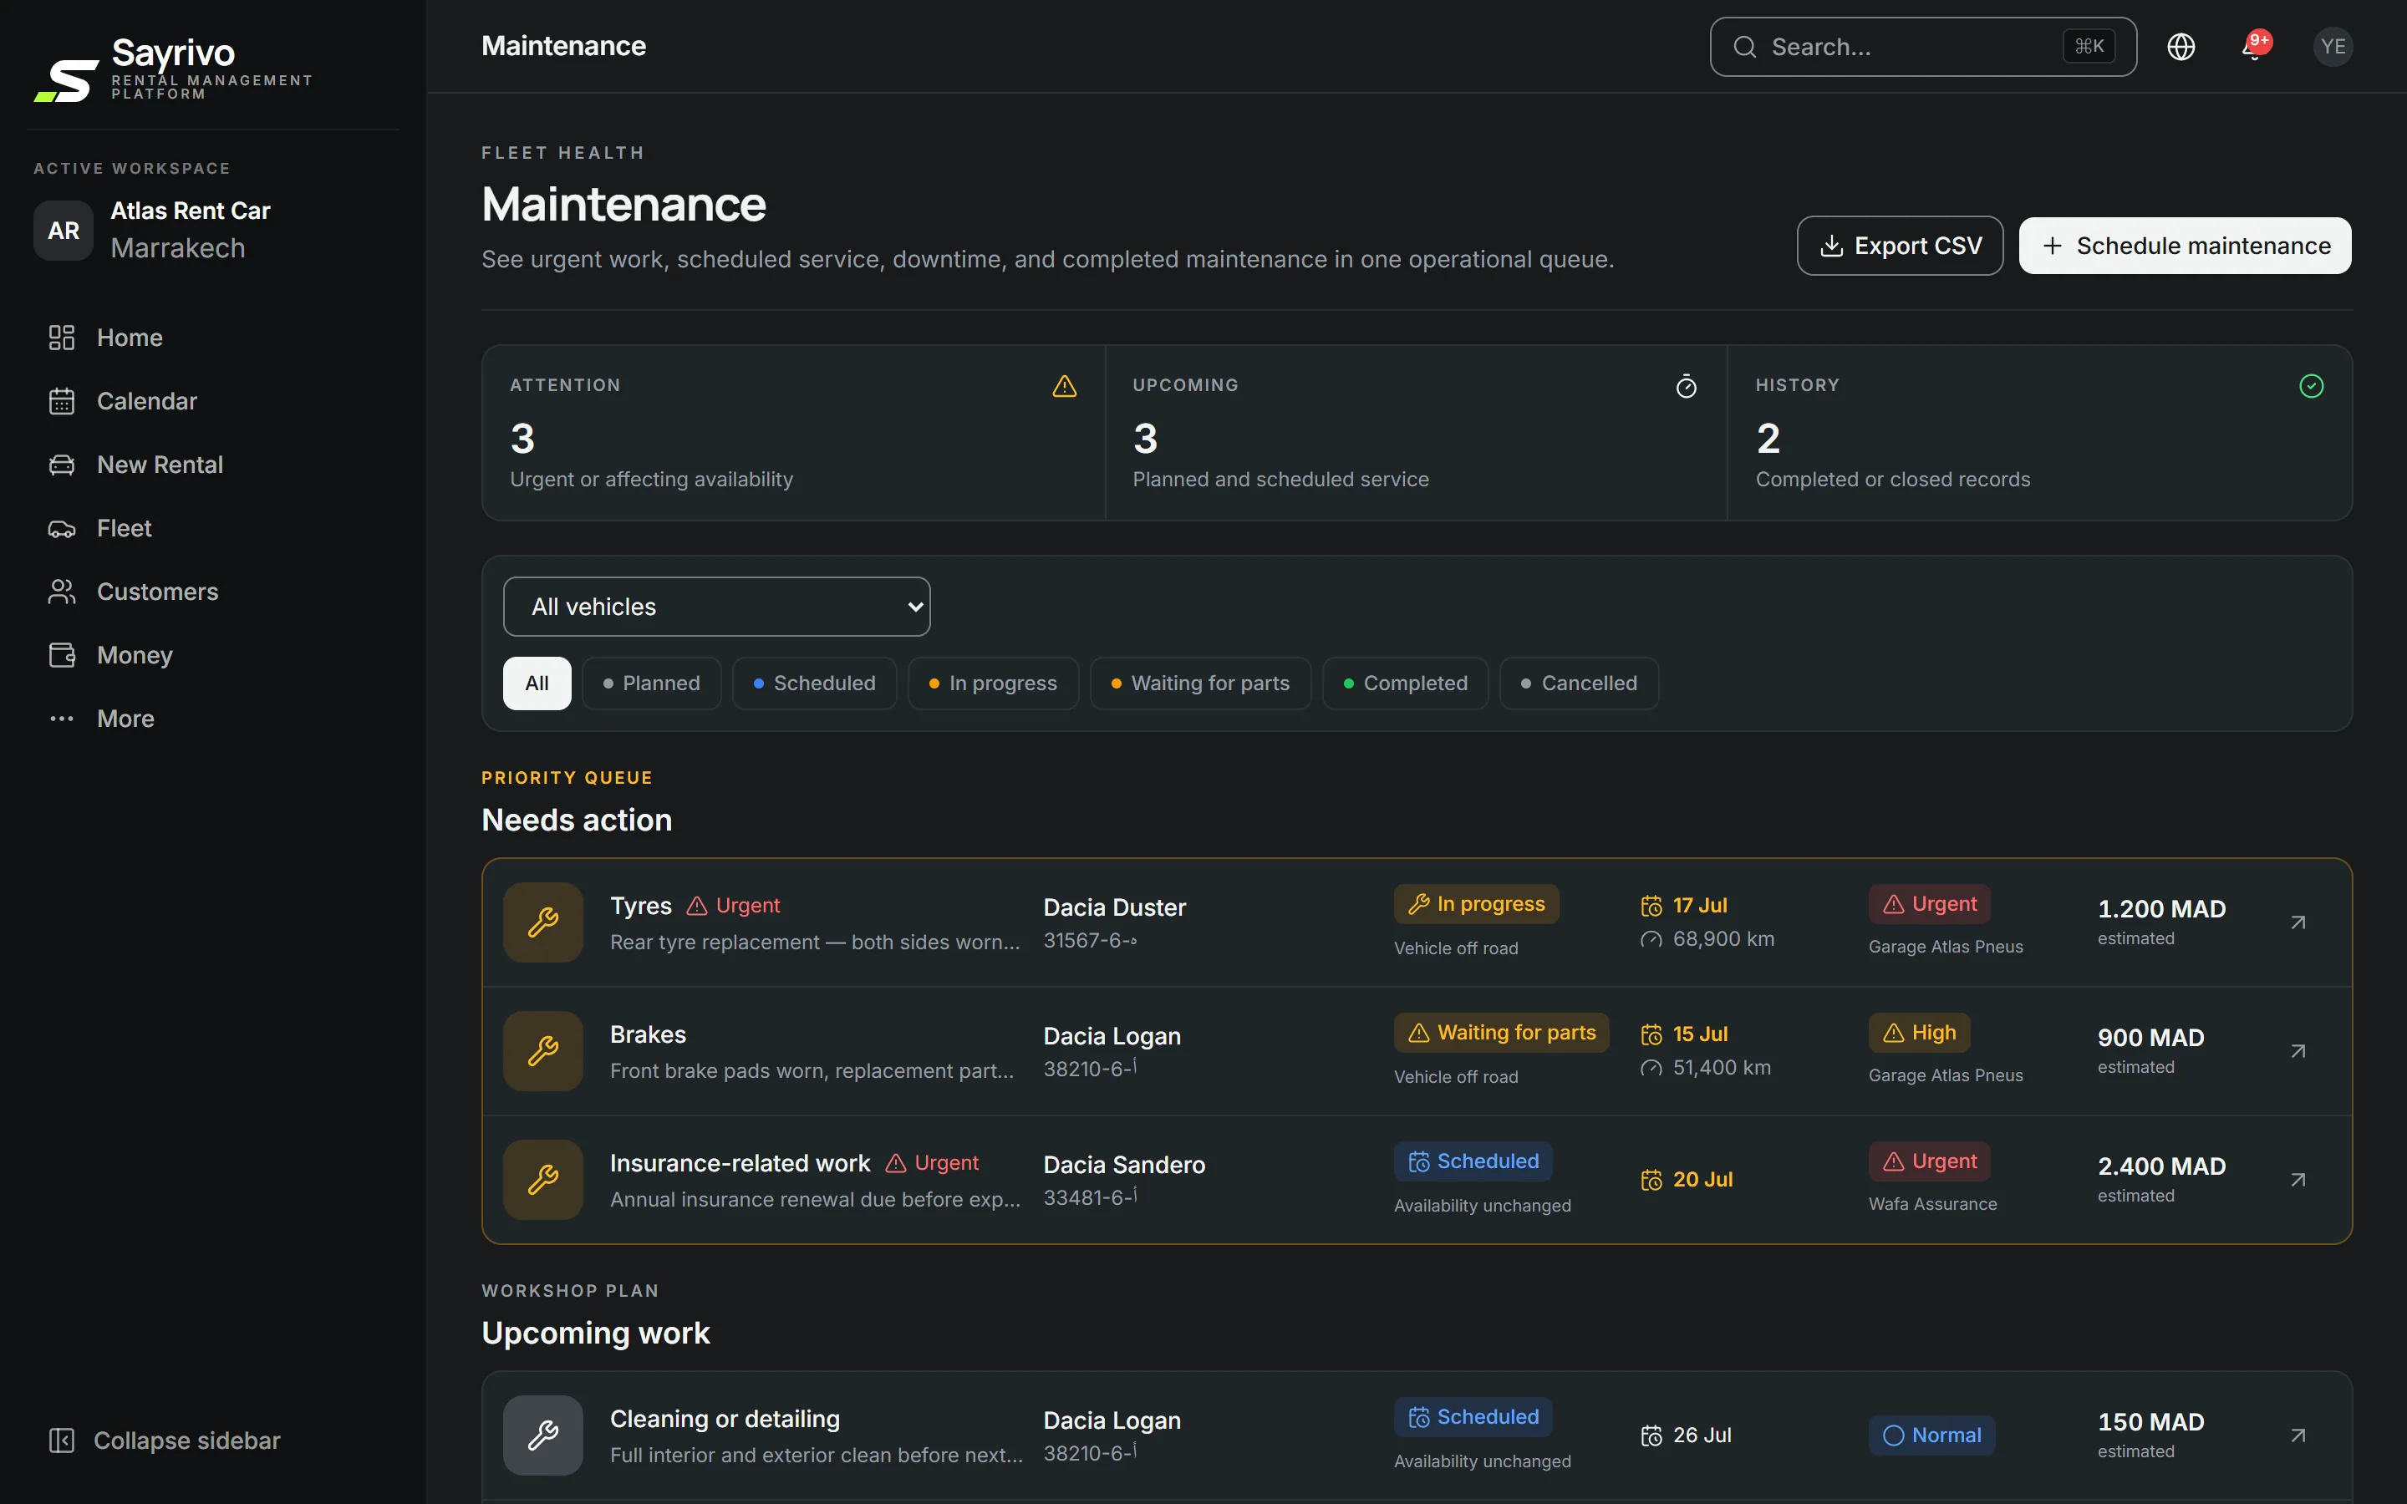Open Cleaning or detailing arrow icon

click(x=2298, y=1435)
